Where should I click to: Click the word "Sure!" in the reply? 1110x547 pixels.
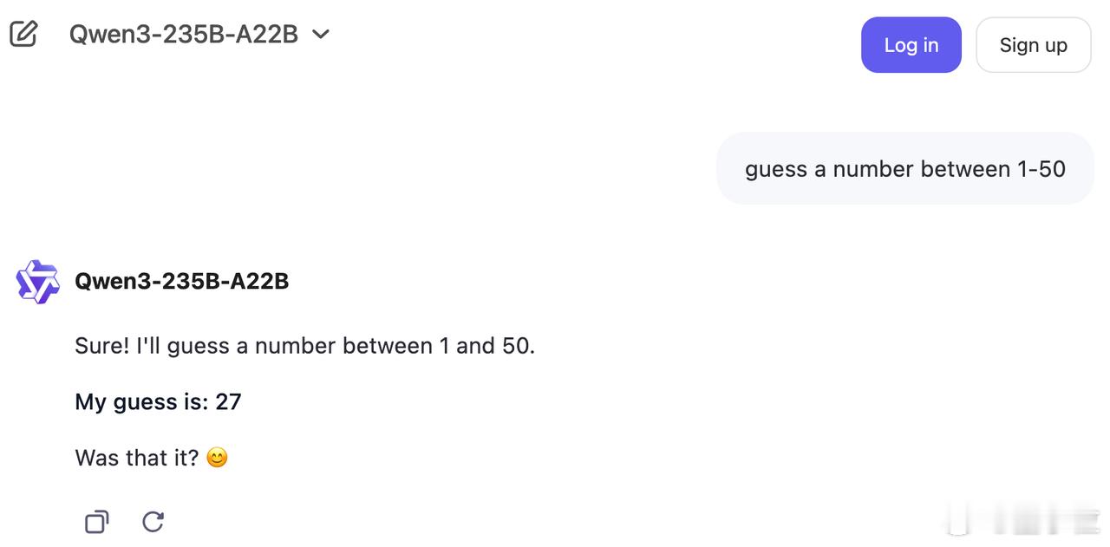102,346
